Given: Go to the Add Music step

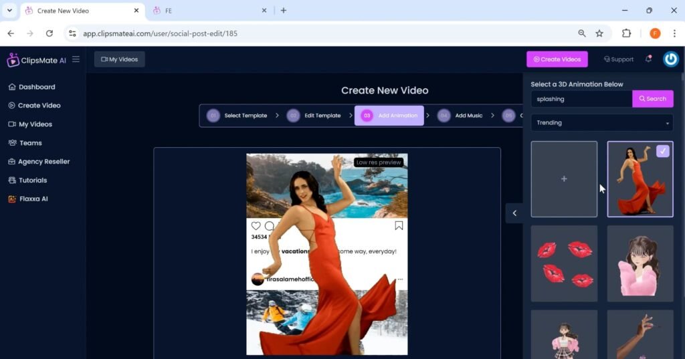Looking at the screenshot, I should [468, 116].
